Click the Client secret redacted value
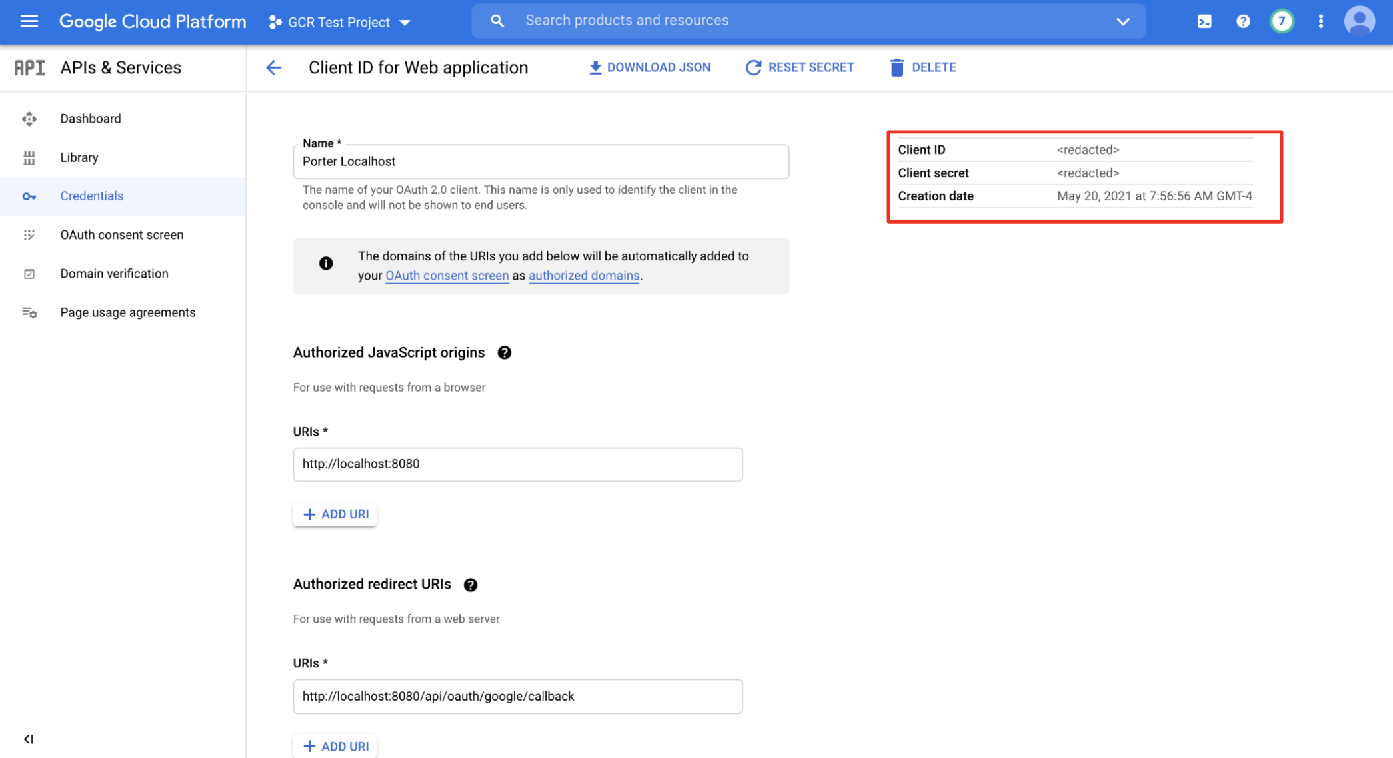1393x758 pixels. click(x=1088, y=173)
